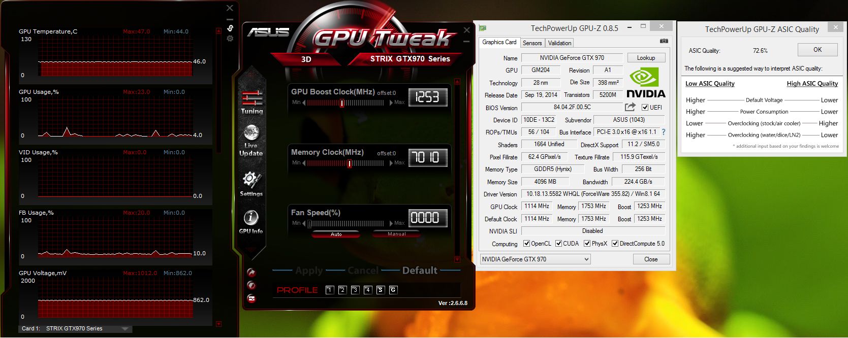Click the NVIDIA logo in GPU-Z
The width and height of the screenshot is (848, 338).
pyautogui.click(x=646, y=83)
